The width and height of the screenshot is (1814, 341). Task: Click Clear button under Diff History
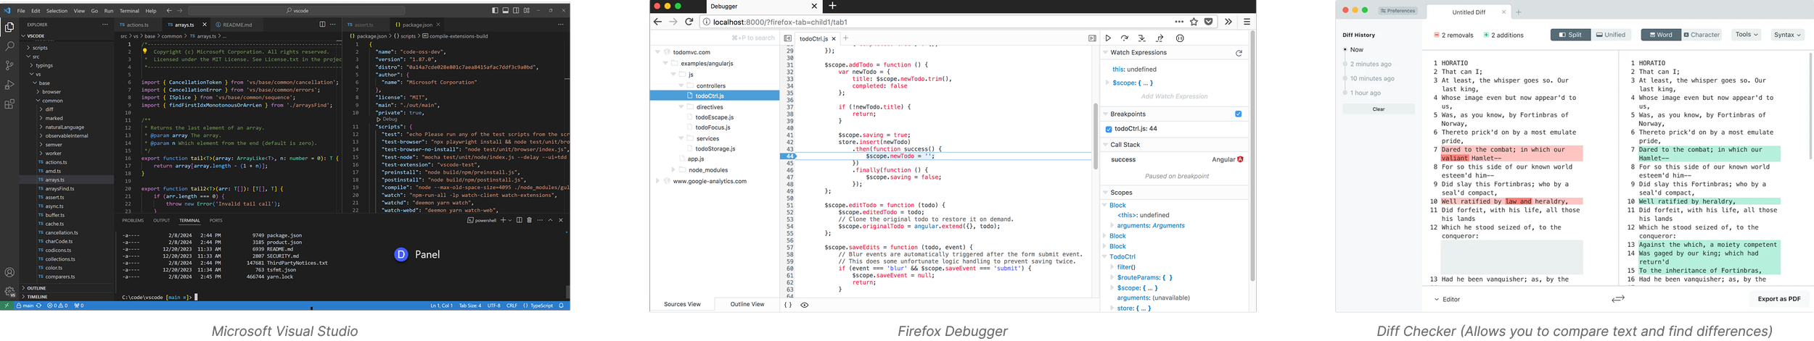pos(1378,109)
